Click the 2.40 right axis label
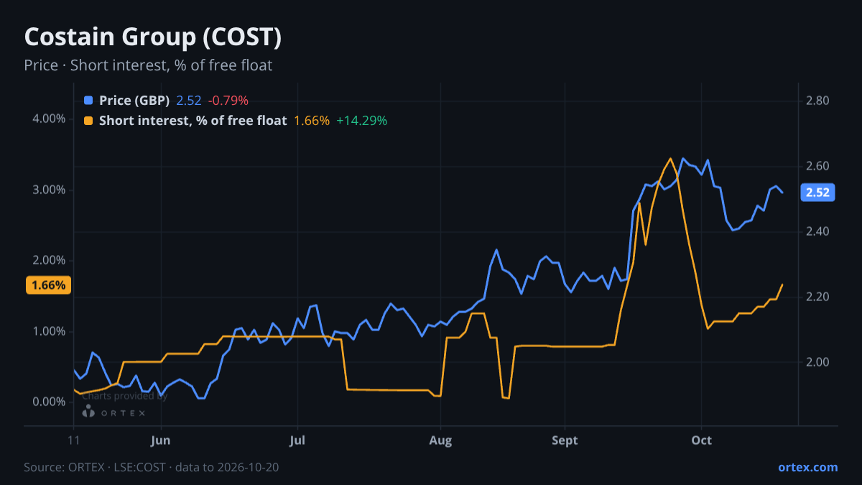The height and width of the screenshot is (485, 862). [818, 231]
